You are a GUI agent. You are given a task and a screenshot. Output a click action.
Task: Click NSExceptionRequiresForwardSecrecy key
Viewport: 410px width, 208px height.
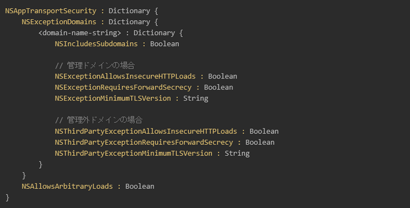click(123, 87)
